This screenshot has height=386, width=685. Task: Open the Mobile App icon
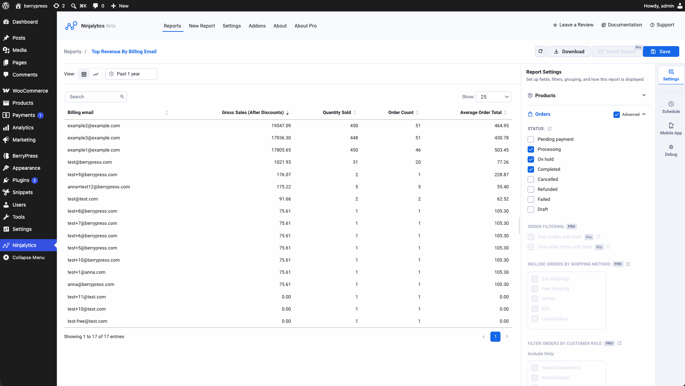(671, 125)
